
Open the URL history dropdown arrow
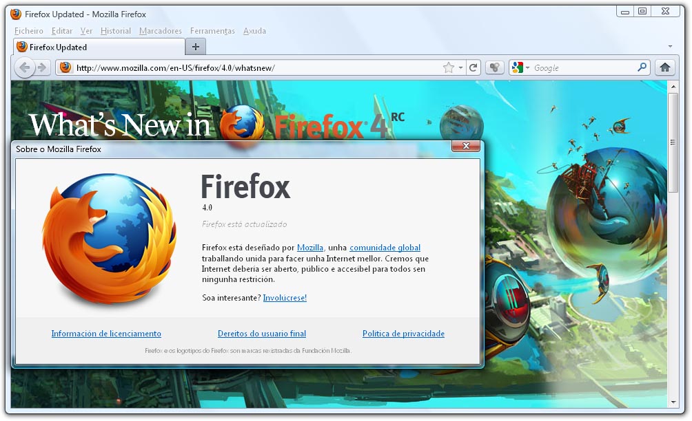[x=460, y=68]
